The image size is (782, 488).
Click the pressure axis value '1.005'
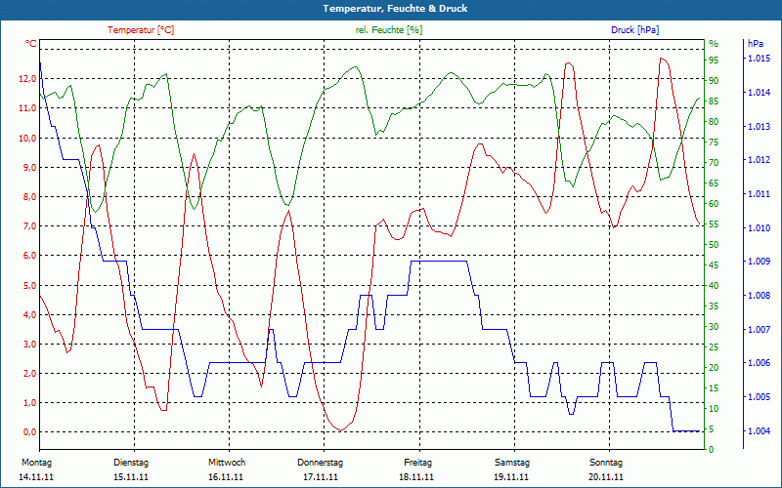759,397
